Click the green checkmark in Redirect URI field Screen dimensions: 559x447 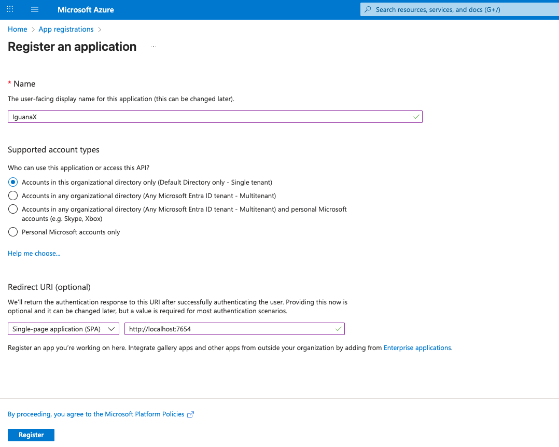338,329
